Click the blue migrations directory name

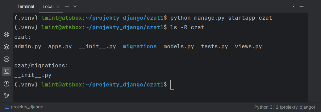[x=140, y=46]
